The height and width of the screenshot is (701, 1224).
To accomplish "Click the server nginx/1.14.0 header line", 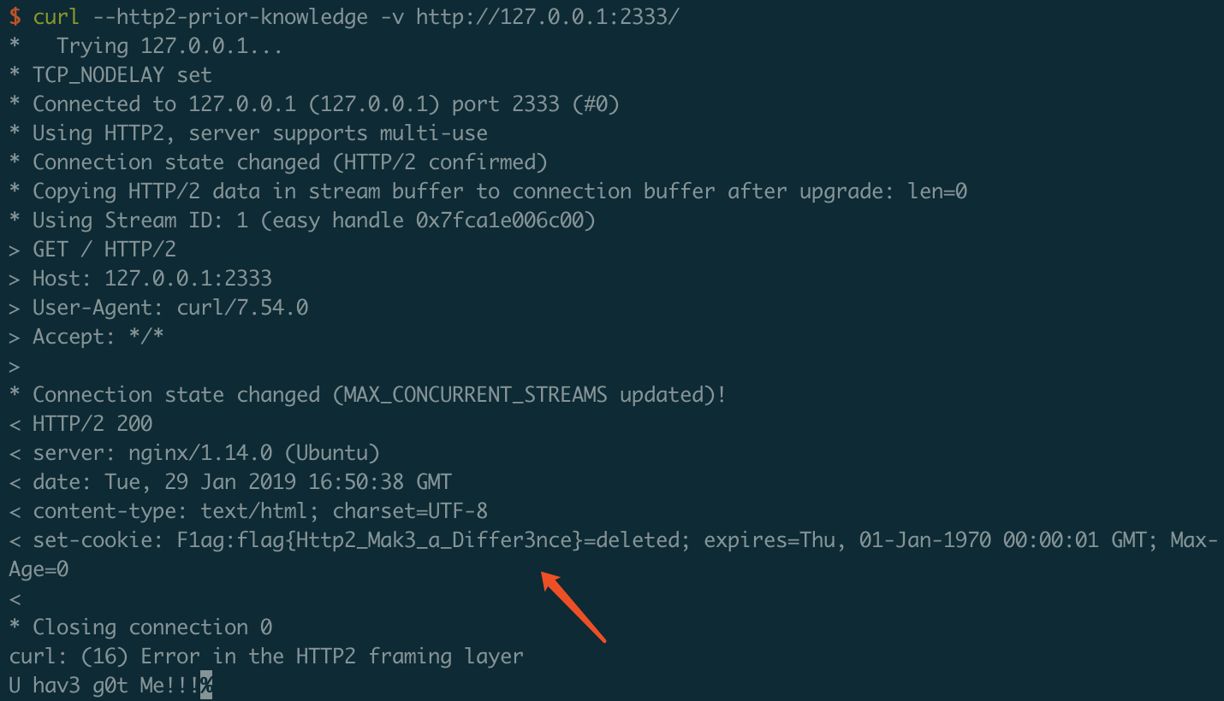I will pos(194,453).
